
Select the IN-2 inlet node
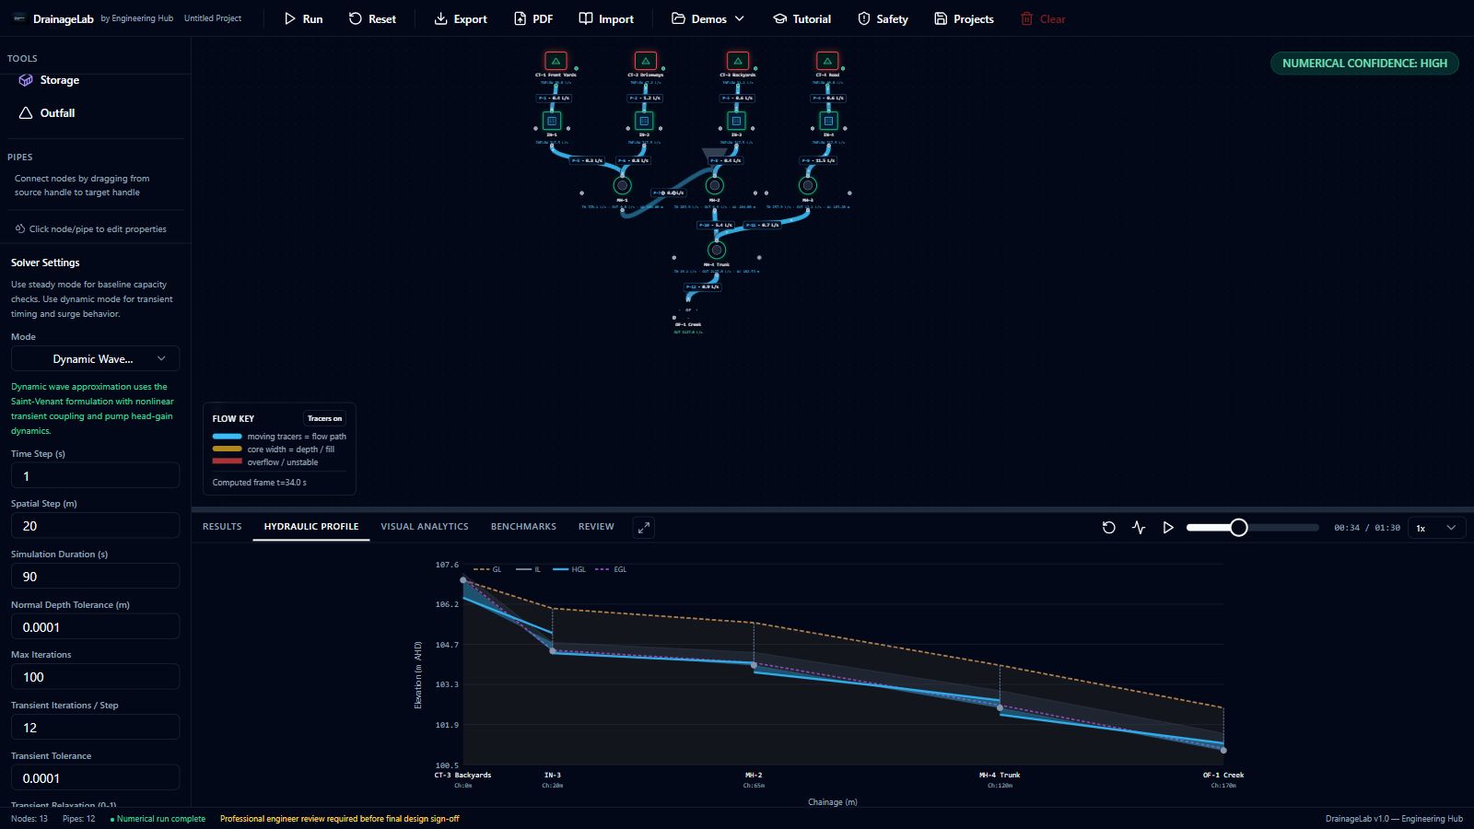tap(644, 121)
